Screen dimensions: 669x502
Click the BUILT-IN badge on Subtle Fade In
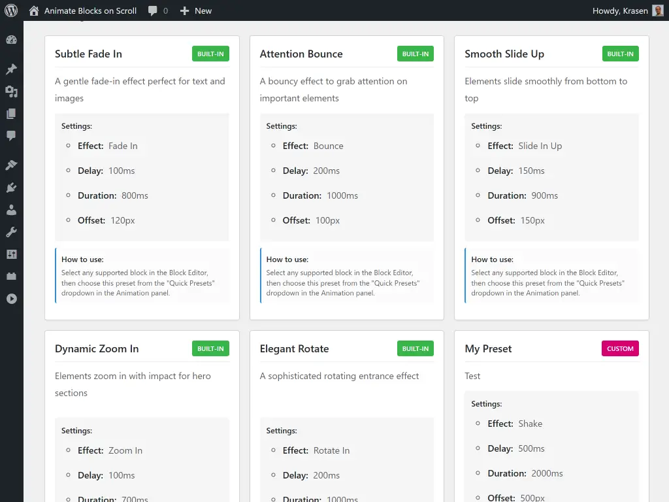(210, 54)
